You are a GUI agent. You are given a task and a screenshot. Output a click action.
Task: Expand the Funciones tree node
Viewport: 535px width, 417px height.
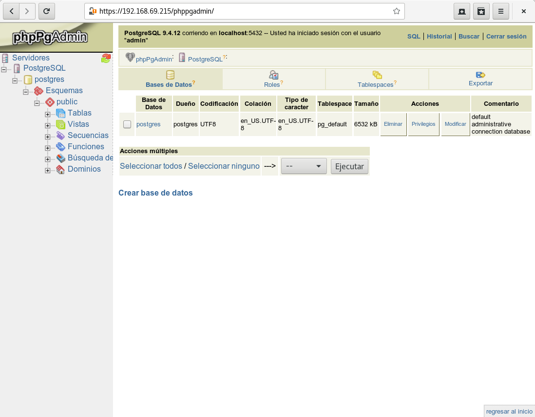tap(48, 148)
